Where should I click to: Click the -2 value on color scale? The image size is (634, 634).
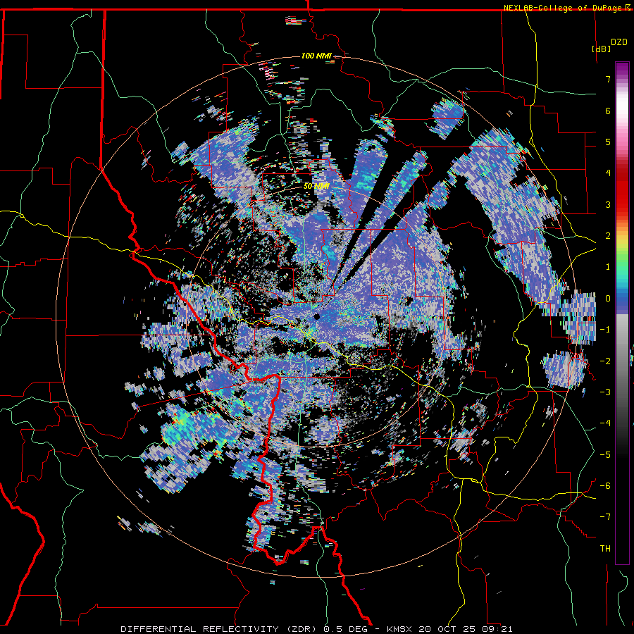(x=605, y=361)
